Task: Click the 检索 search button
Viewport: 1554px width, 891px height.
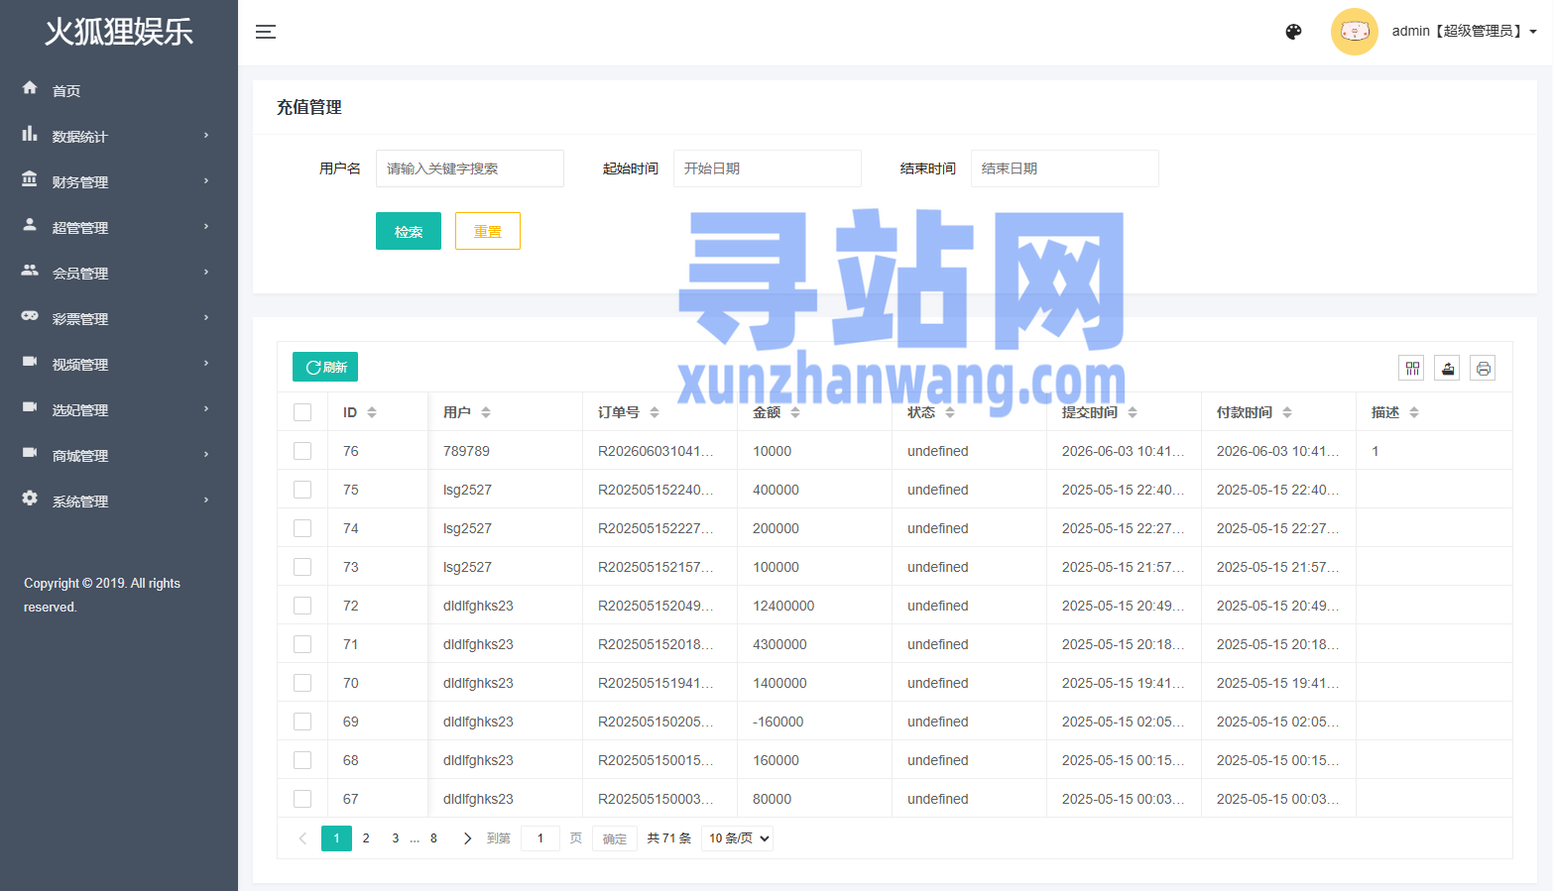Action: point(409,231)
